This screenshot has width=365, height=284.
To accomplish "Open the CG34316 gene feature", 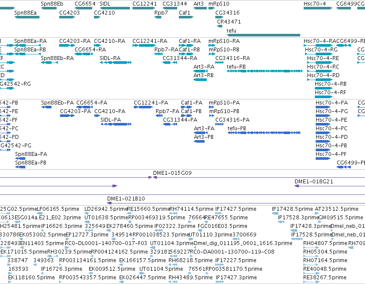I will 219,17.
